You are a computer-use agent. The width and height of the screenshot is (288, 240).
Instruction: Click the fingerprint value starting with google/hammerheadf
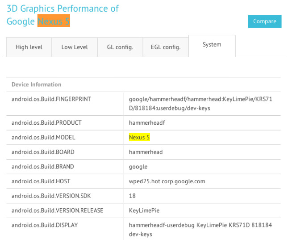pyautogui.click(x=200, y=103)
